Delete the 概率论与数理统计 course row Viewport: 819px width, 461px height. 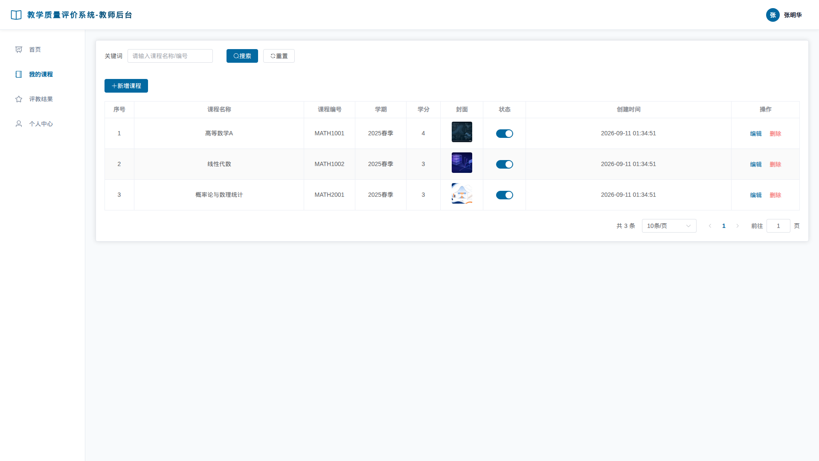click(775, 195)
